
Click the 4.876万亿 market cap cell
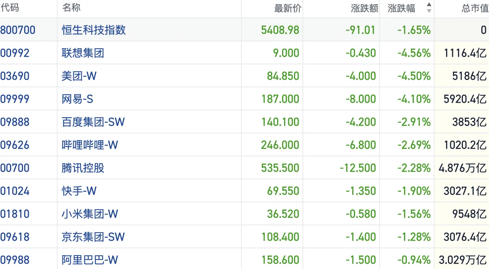point(462,168)
